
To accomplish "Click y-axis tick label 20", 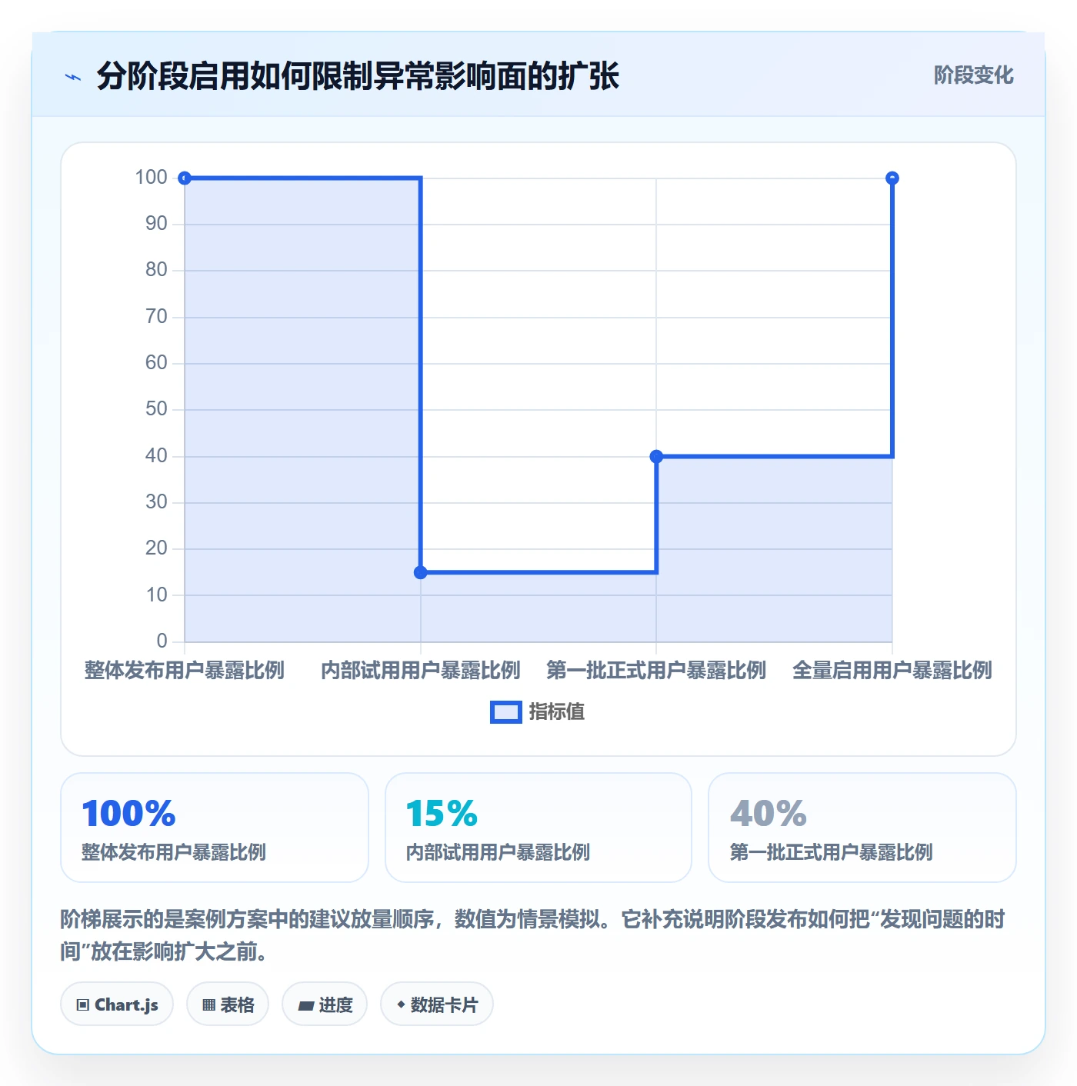I will 156,548.
